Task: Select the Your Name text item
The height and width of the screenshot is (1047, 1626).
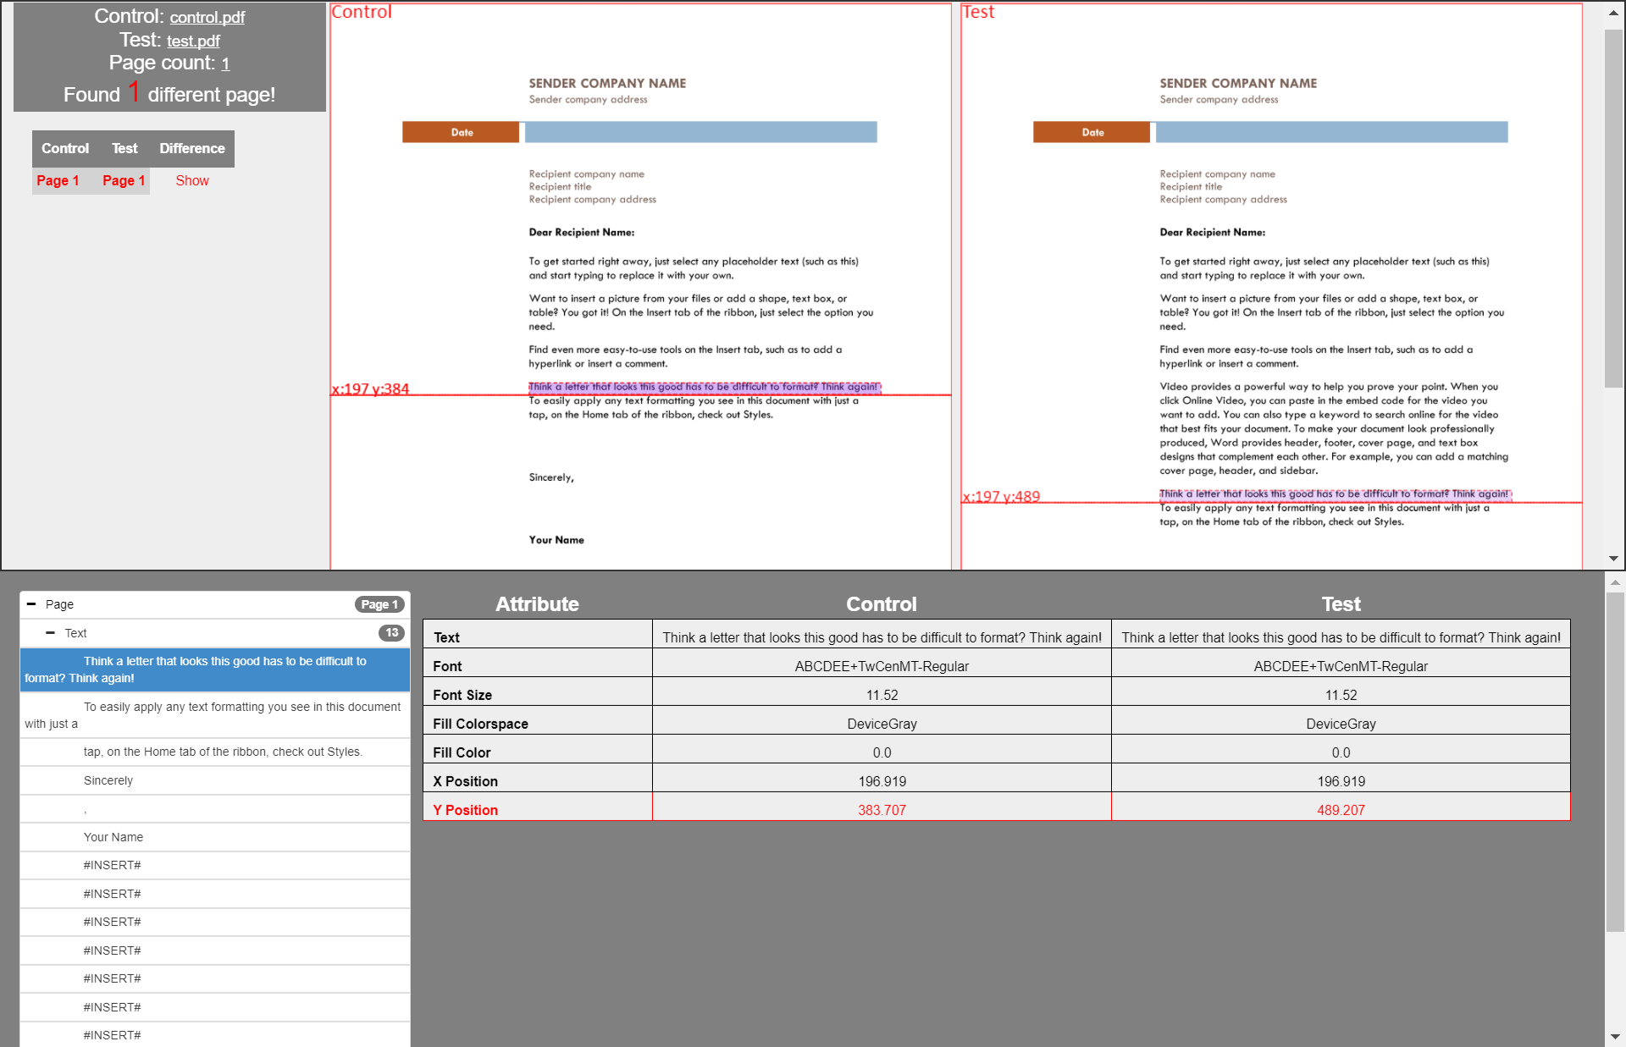Action: pos(113,837)
